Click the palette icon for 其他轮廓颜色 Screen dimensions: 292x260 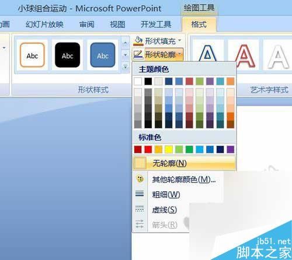(140, 179)
